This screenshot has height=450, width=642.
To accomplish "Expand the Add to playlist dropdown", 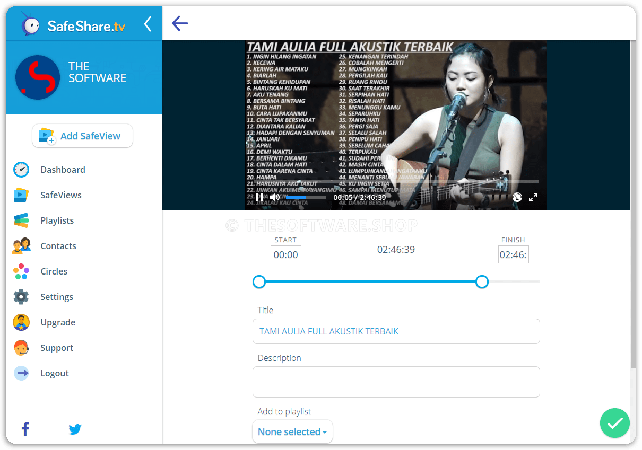I will pos(292,432).
